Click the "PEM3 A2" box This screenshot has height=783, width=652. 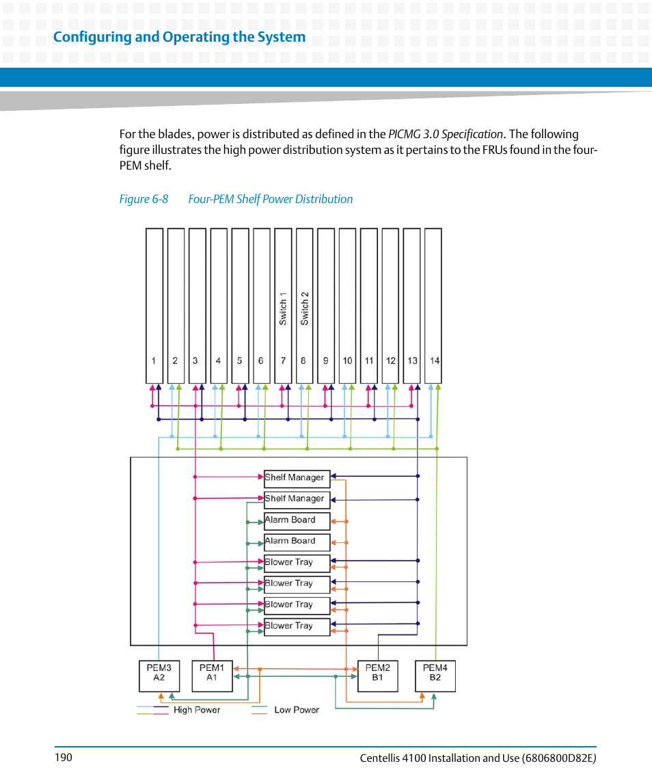click(x=159, y=676)
